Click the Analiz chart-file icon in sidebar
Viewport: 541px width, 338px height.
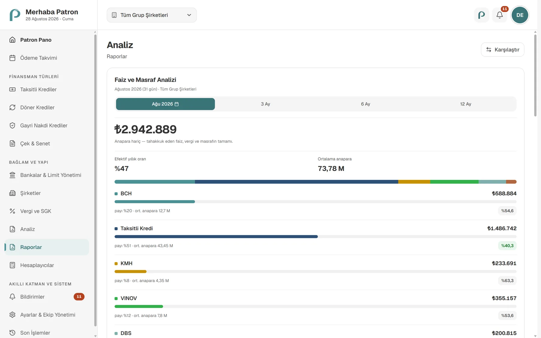point(12,229)
